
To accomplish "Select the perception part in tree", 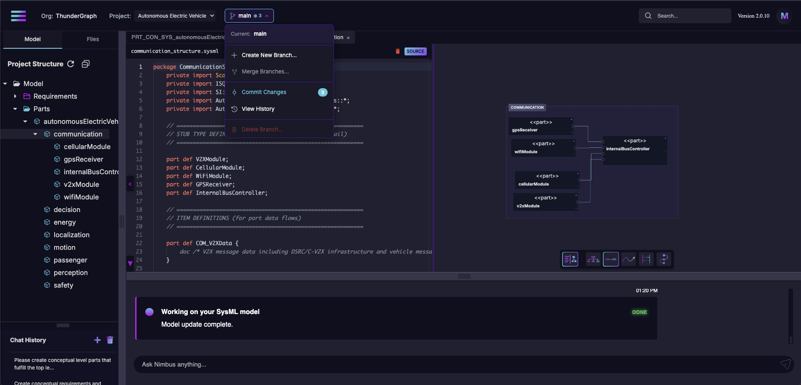I will pyautogui.click(x=71, y=272).
